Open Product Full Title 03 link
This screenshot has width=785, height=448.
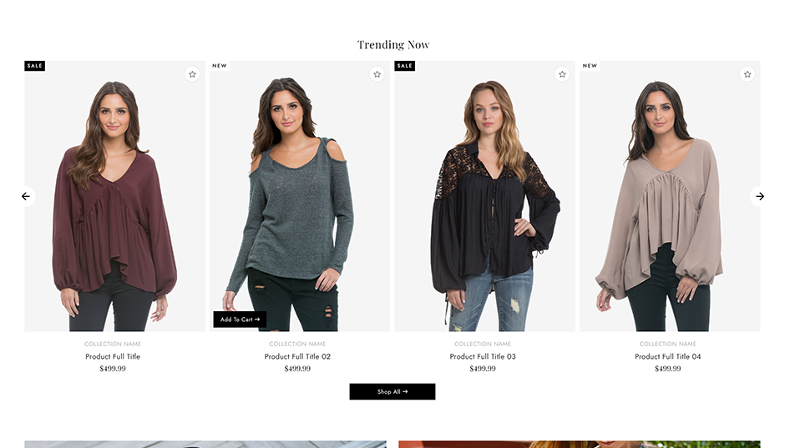click(x=483, y=356)
